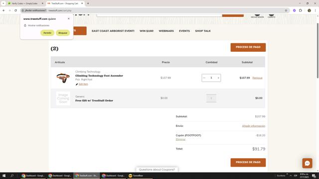Image resolution: width=319 pixels, height=179 pixels.
Task: Select the TreeStuff Shopping Cart tab
Action: point(65,3)
